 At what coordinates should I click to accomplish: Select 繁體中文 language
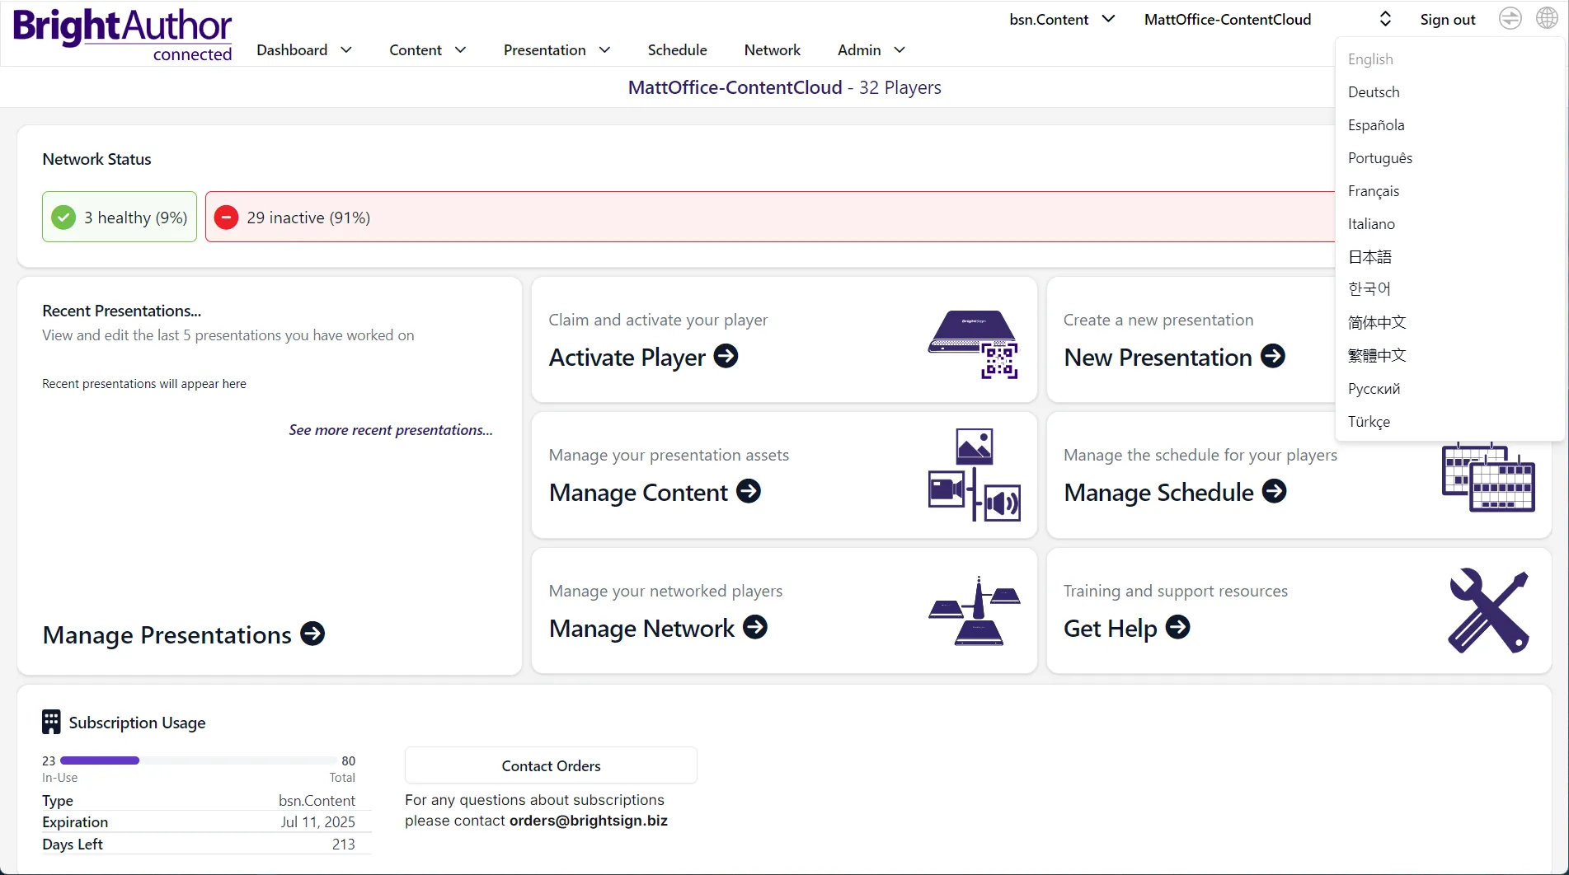coord(1377,355)
